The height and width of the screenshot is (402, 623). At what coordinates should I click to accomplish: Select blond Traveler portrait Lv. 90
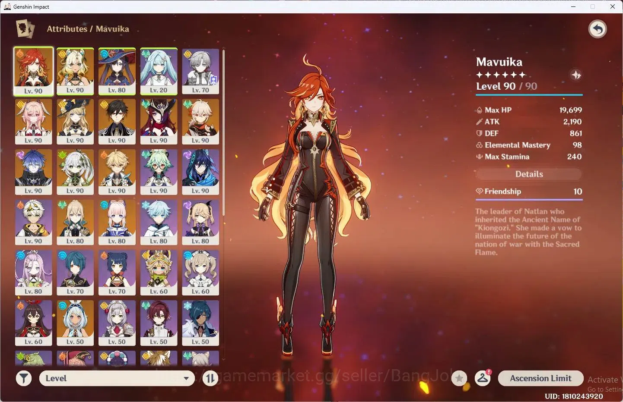[117, 172]
